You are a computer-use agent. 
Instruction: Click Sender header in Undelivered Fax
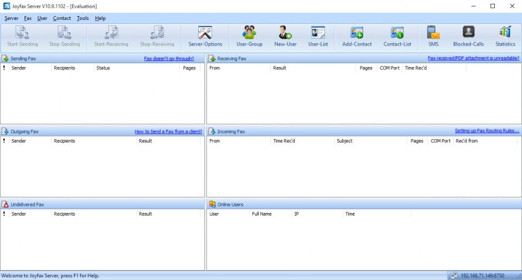click(x=30, y=214)
